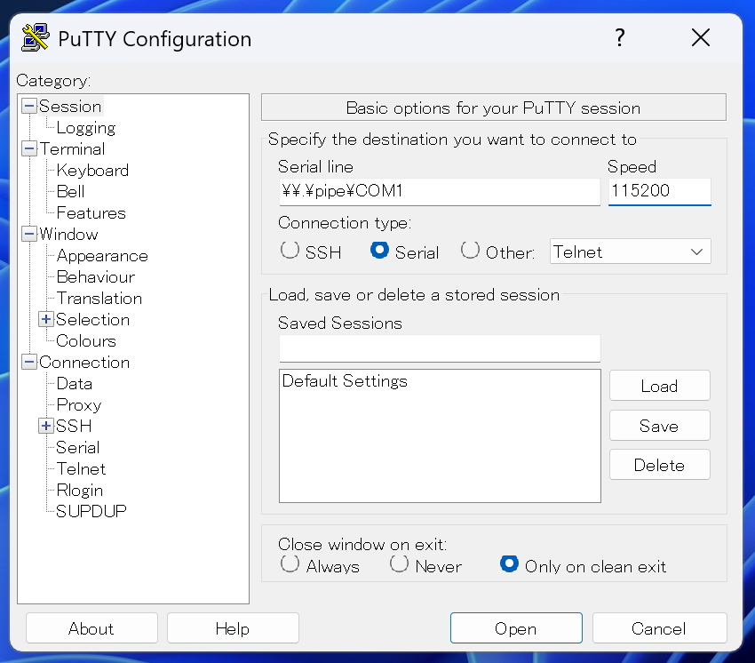Click the Saved Sessions input field

click(x=439, y=347)
